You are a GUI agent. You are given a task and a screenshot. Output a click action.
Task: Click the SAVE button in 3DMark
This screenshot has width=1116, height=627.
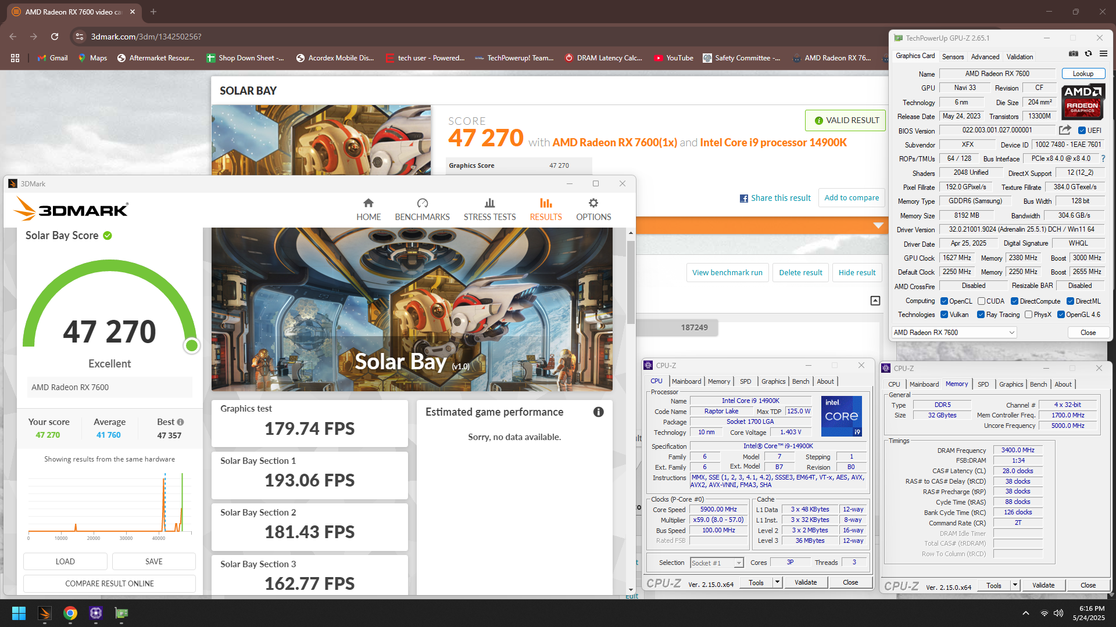(154, 561)
